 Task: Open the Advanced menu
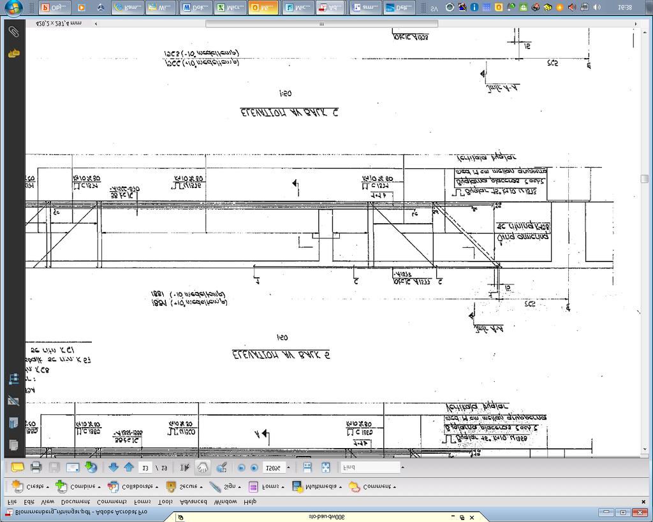[193, 502]
